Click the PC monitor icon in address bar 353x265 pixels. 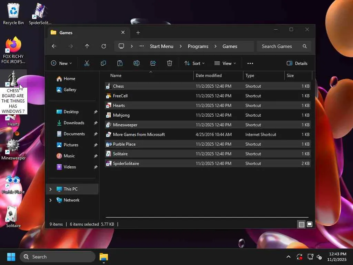click(121, 46)
